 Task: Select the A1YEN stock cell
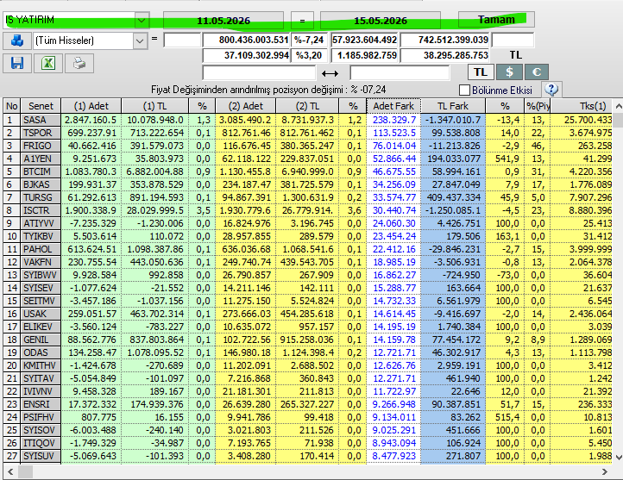41,159
